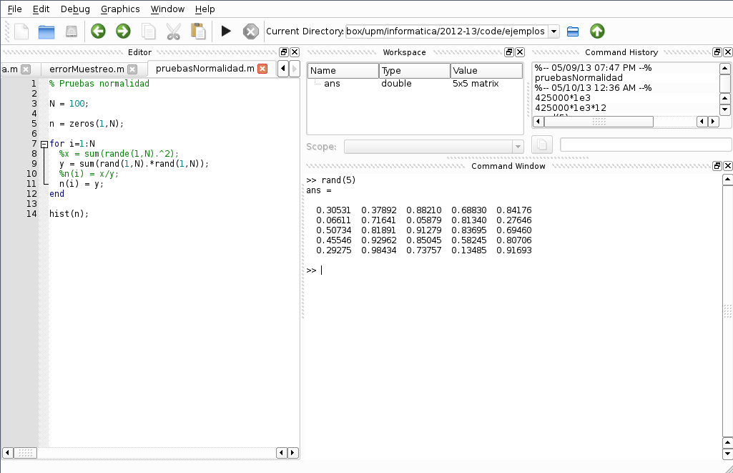The height and width of the screenshot is (473, 733).
Task: Select 425000*1e3 in Command History
Action: coord(563,97)
